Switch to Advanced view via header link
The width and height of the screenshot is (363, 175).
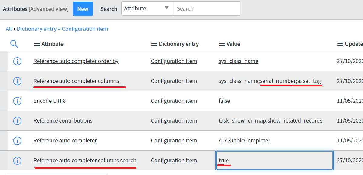pos(49,9)
